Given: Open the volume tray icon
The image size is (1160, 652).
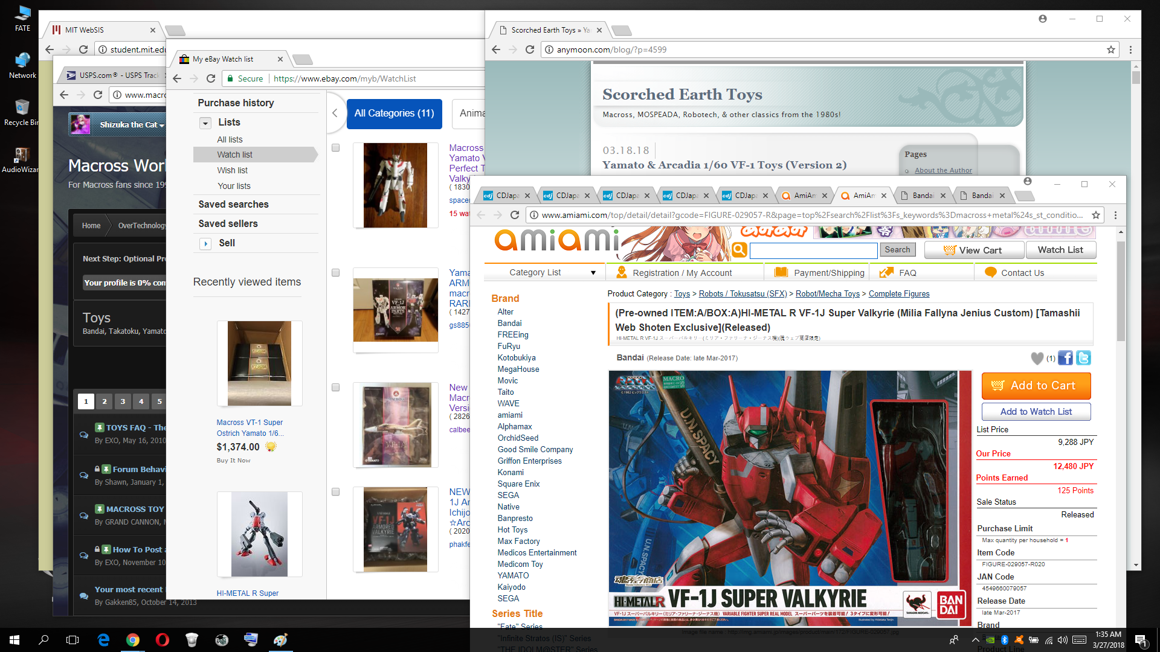Looking at the screenshot, I should pos(1063,640).
